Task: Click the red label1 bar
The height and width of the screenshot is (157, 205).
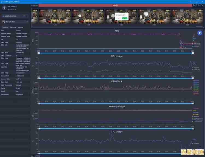Action: pos(115,5)
